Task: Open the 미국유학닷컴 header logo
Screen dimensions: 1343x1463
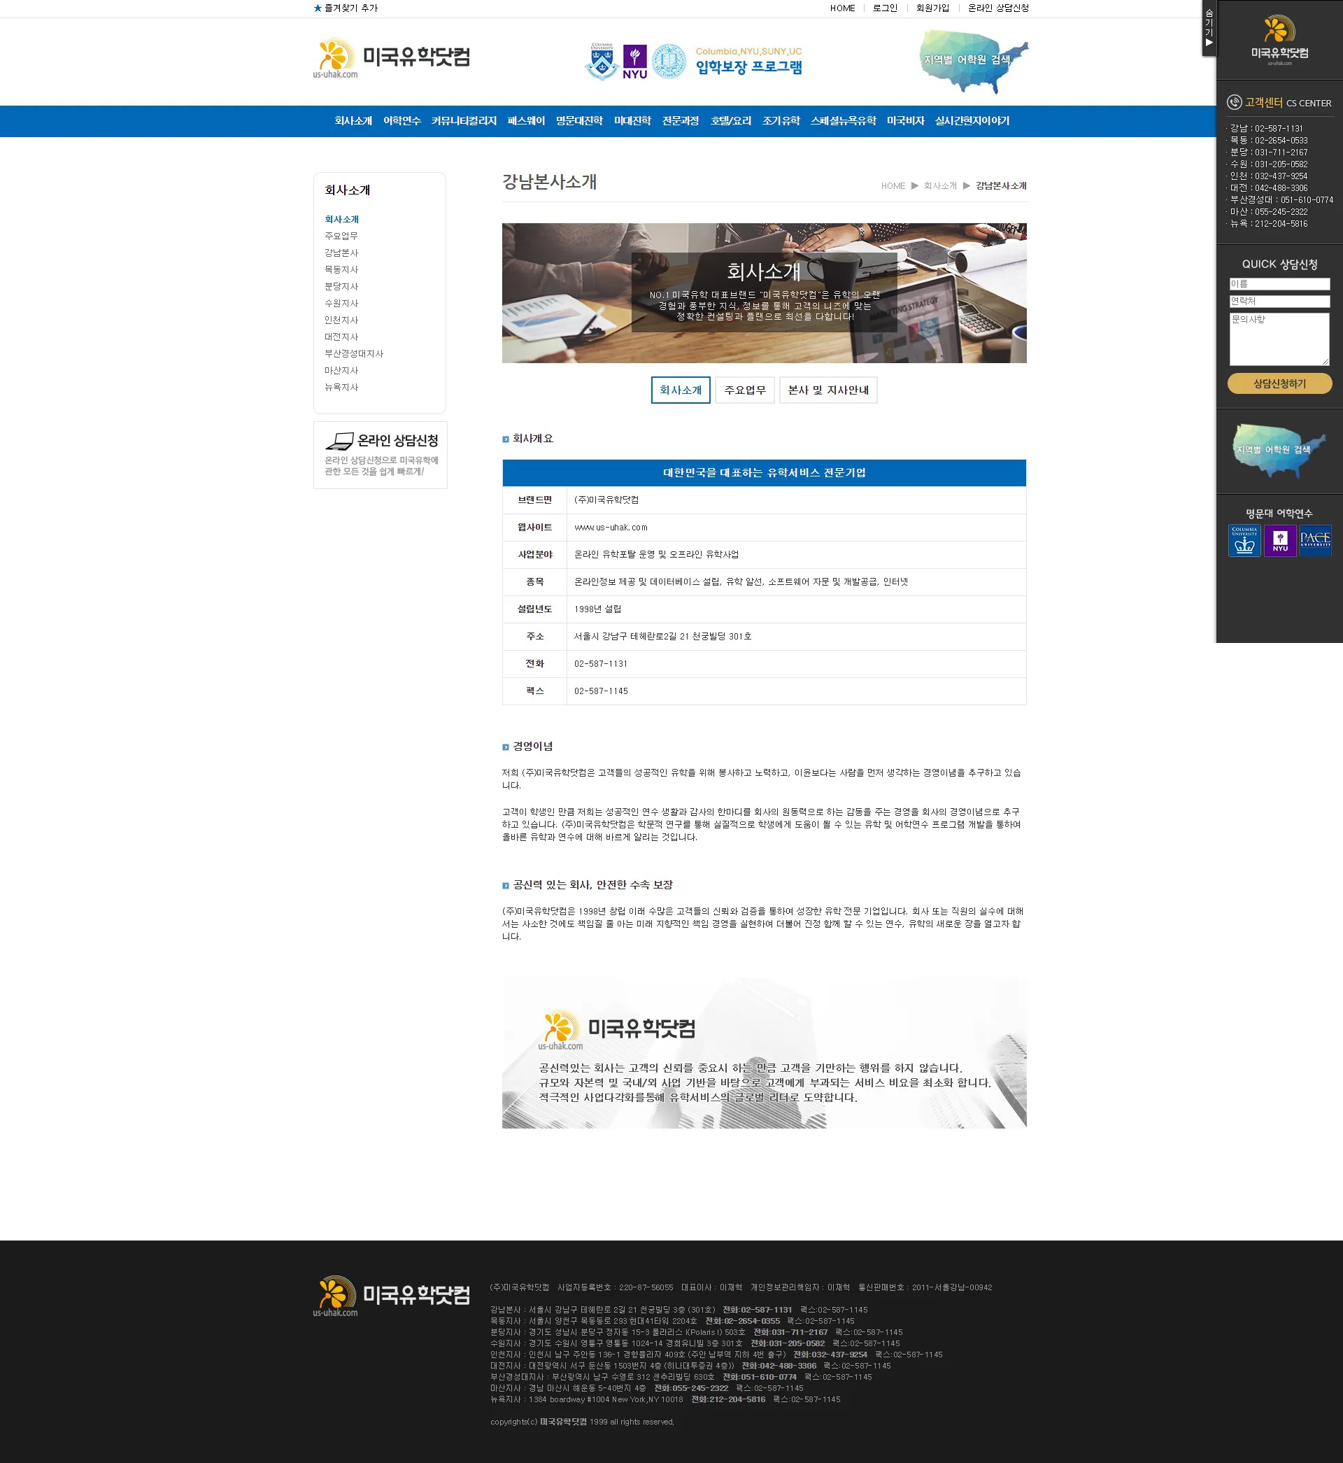Action: [392, 59]
